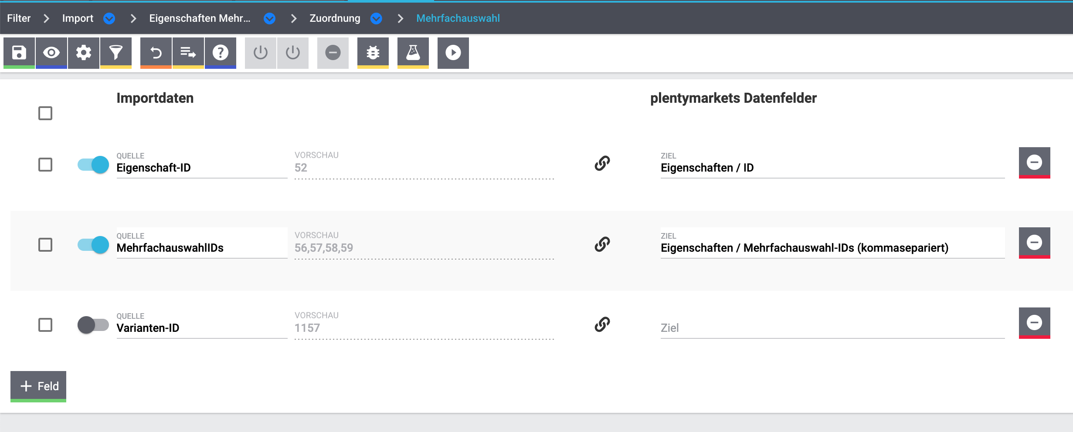Viewport: 1073px width, 432px height.
Task: Open settings with the gear icon
Action: click(84, 53)
